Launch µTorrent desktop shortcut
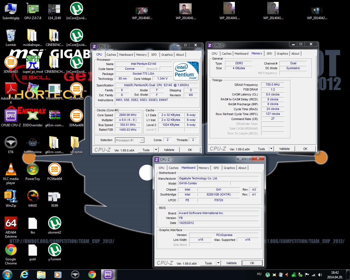Image resolution: width=350 pixels, height=280 pixels. (54, 252)
